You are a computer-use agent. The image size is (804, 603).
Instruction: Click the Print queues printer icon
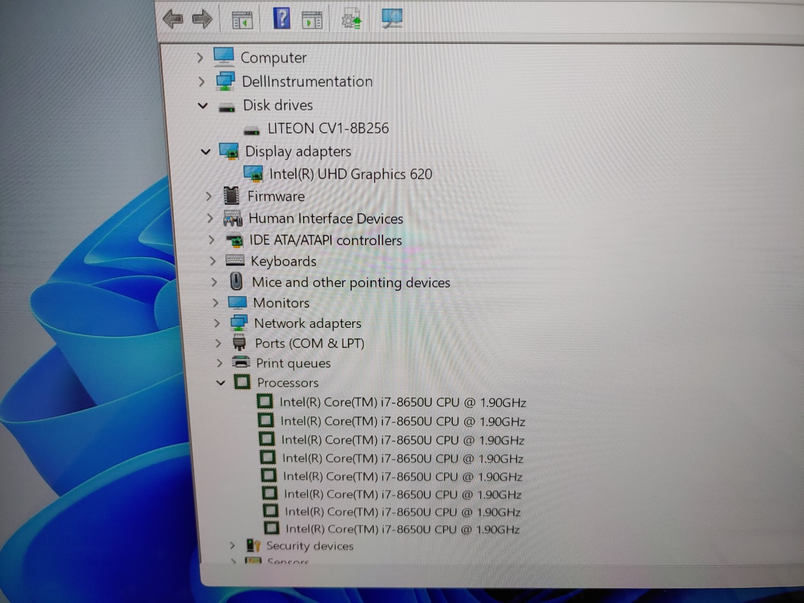241,362
